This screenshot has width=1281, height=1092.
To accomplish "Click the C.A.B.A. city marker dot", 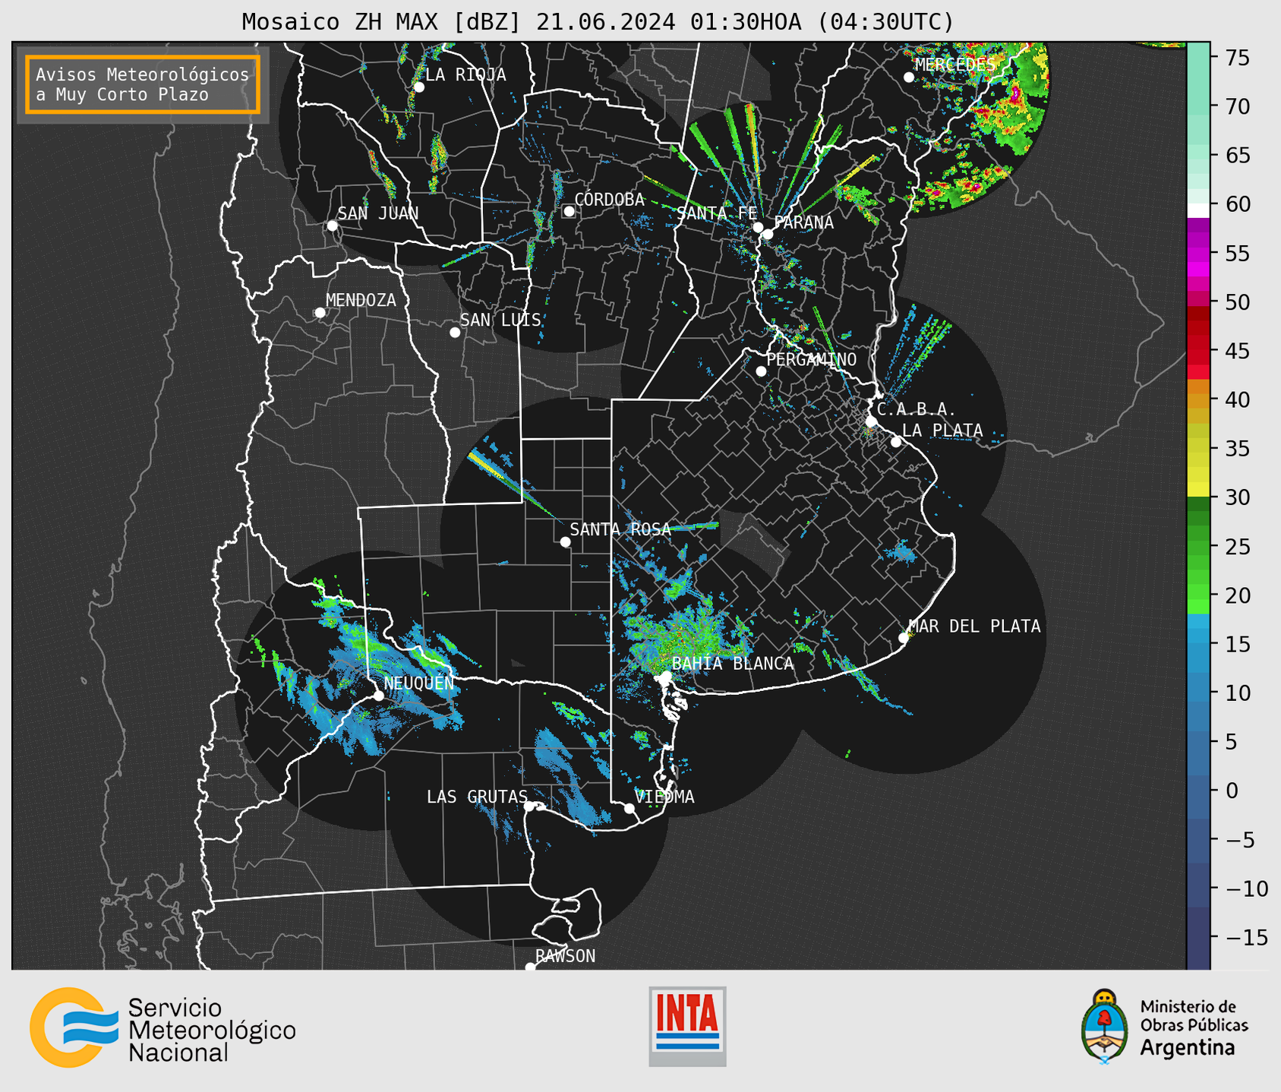I will click(871, 421).
